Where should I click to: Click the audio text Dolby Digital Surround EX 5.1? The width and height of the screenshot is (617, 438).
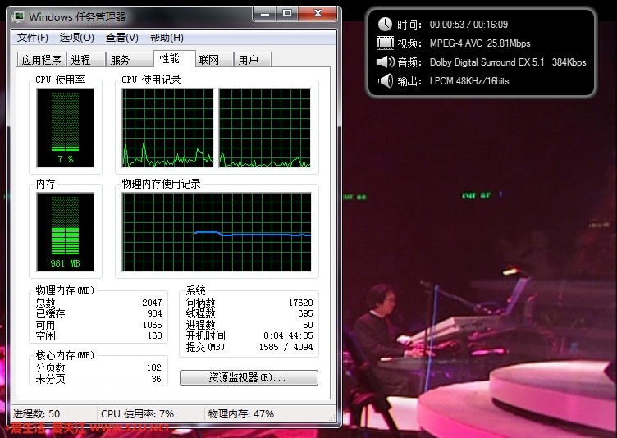click(x=487, y=62)
